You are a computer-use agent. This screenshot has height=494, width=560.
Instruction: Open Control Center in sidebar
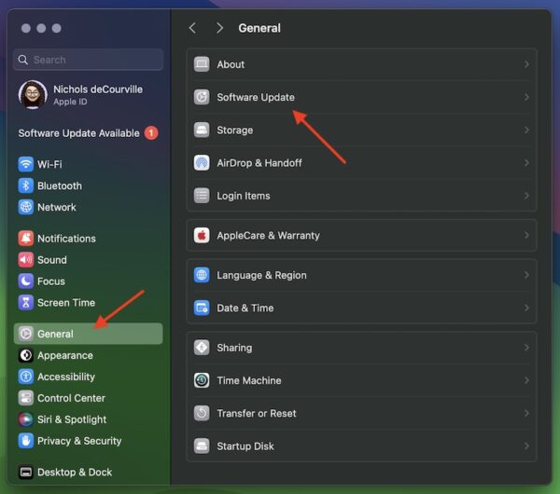(70, 398)
